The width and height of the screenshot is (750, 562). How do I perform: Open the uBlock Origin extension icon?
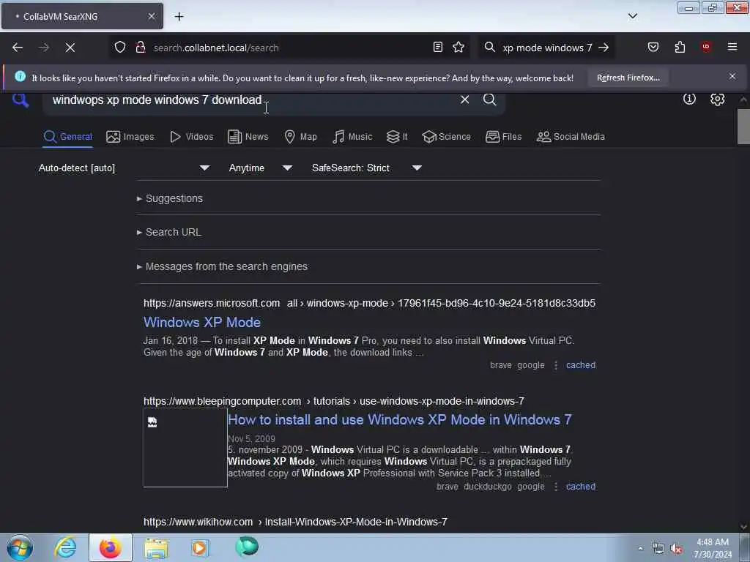click(x=706, y=47)
